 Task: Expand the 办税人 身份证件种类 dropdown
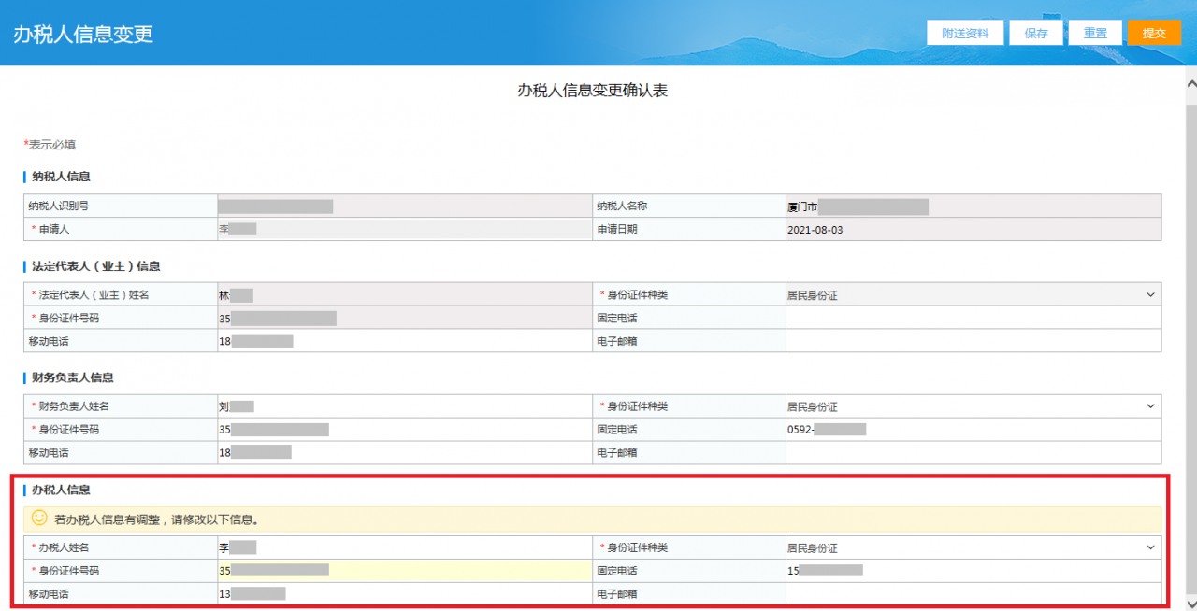[x=1149, y=547]
